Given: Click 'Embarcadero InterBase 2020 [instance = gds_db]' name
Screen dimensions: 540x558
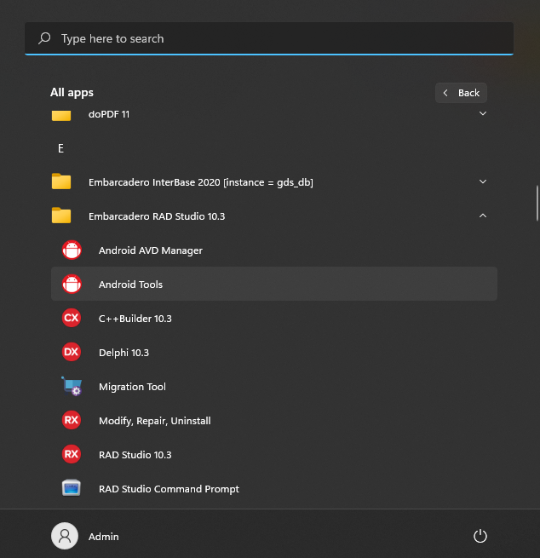Looking at the screenshot, I should pos(201,182).
